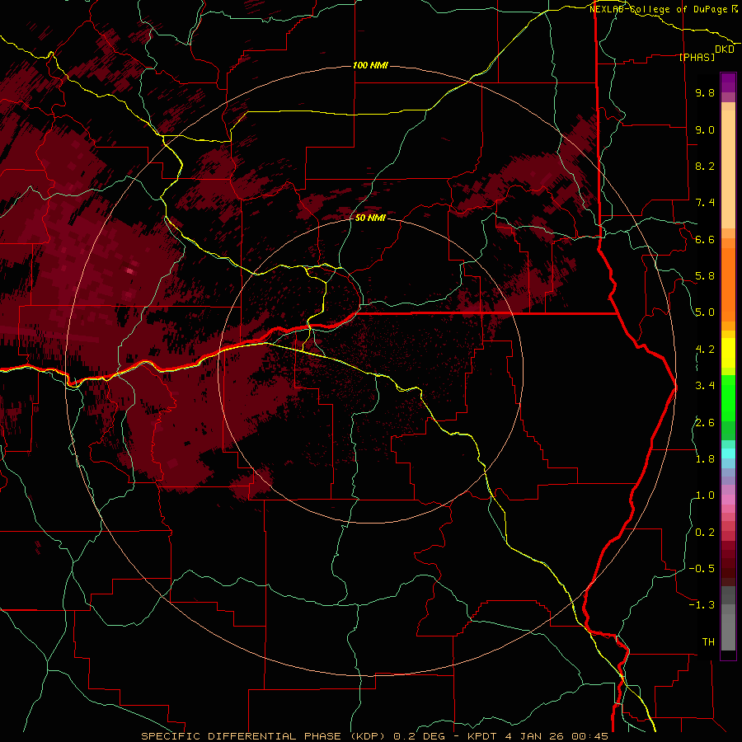
Task: Click the 100 NMI range ring label
Action: click(x=370, y=65)
